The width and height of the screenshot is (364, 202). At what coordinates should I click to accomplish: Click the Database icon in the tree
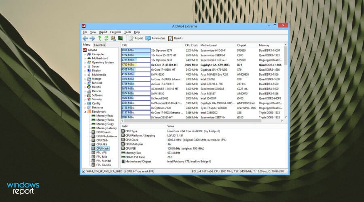pyautogui.click(x=89, y=107)
